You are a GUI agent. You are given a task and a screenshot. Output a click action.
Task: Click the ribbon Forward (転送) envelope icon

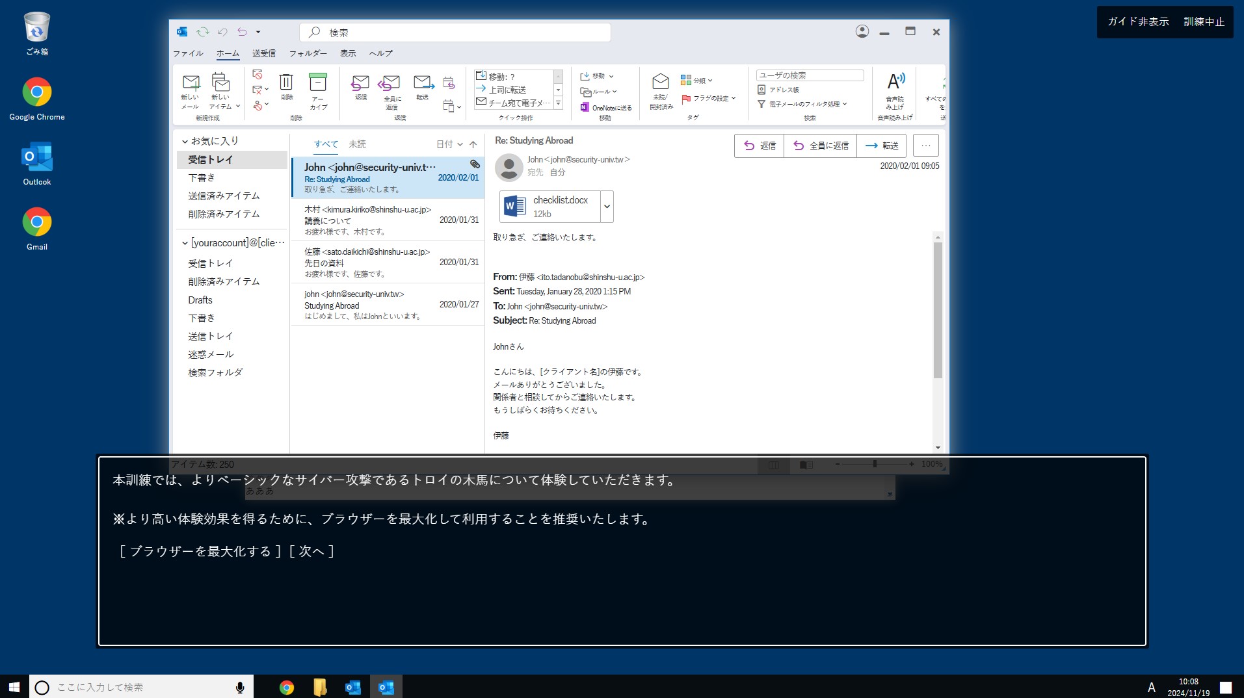point(423,83)
